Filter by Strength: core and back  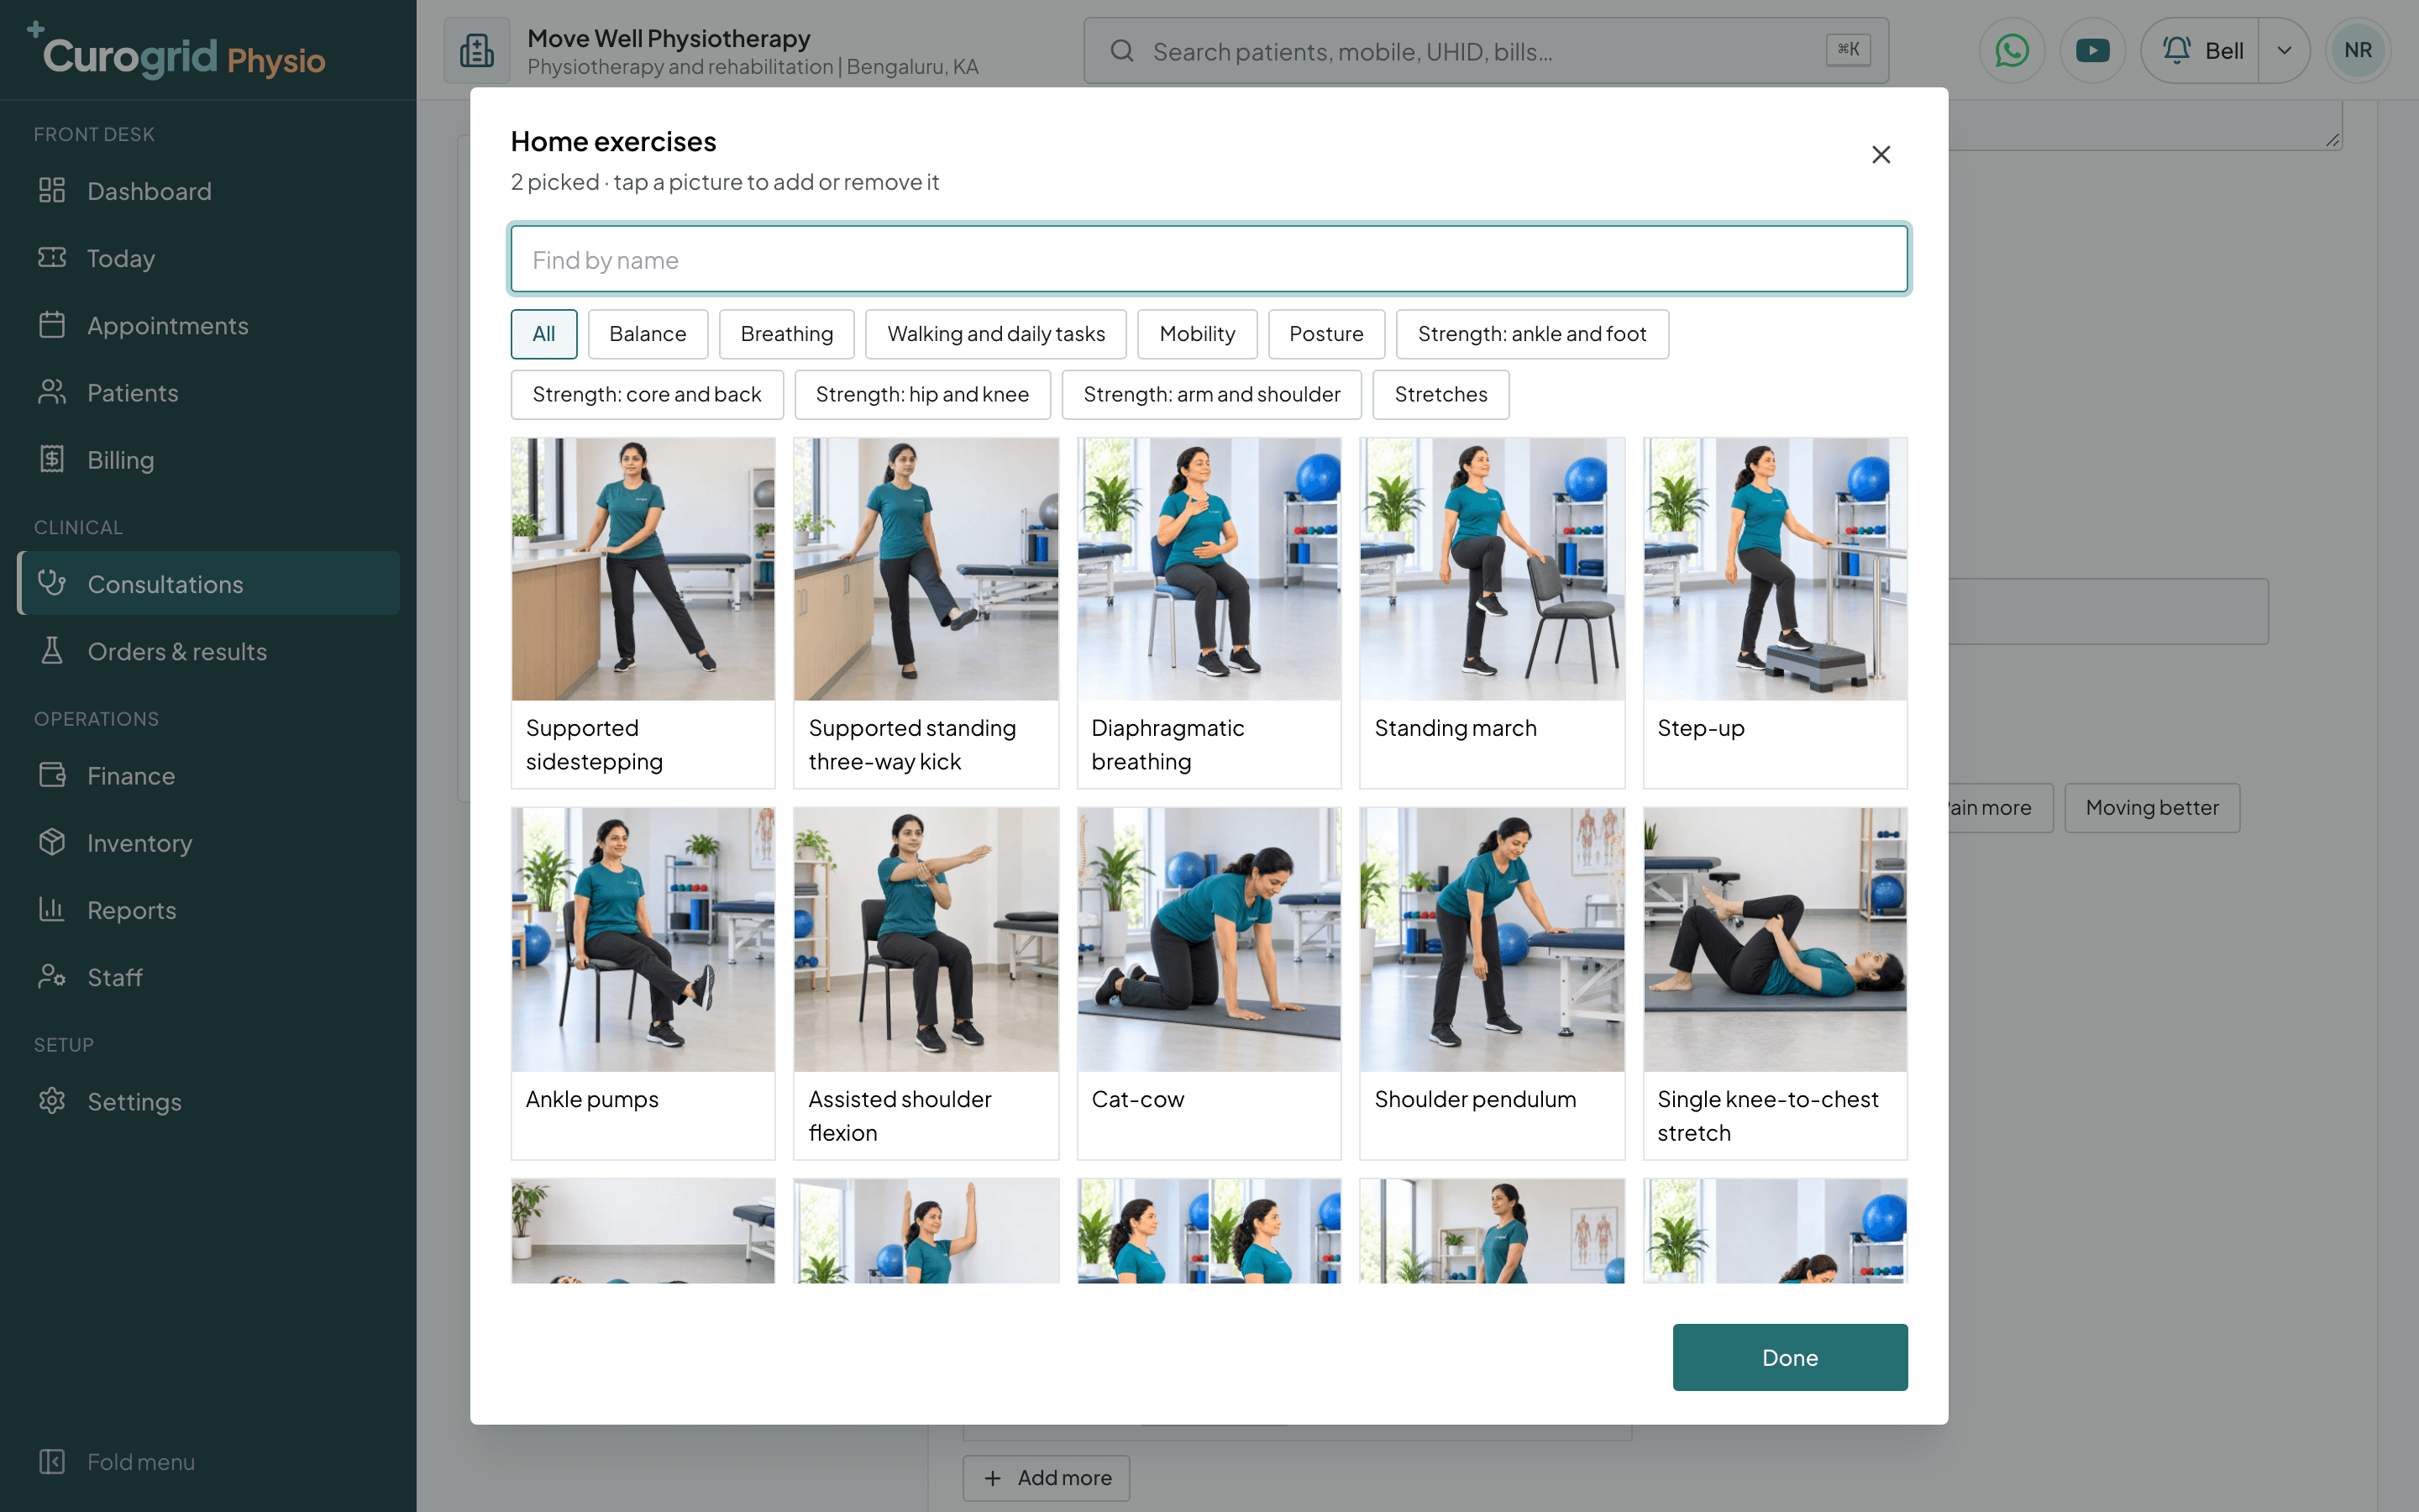647,394
